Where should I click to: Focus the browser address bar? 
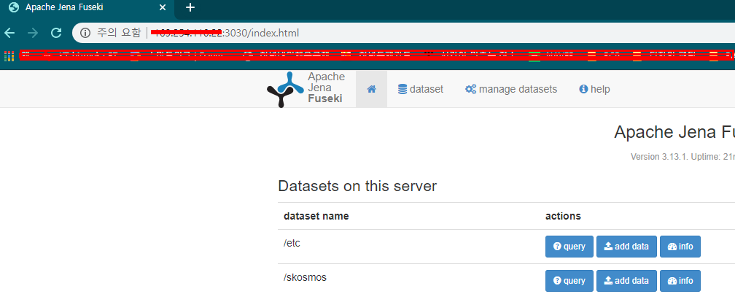pyautogui.click(x=403, y=33)
